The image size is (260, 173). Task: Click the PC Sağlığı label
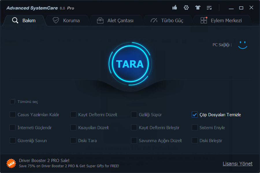pos(222,45)
